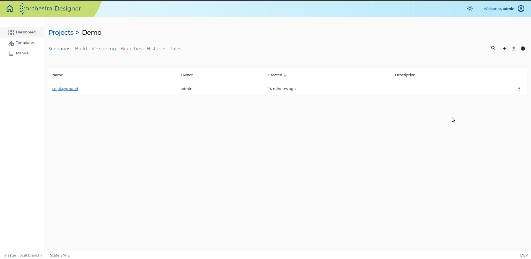Open the admin user profile icon

pos(521,9)
